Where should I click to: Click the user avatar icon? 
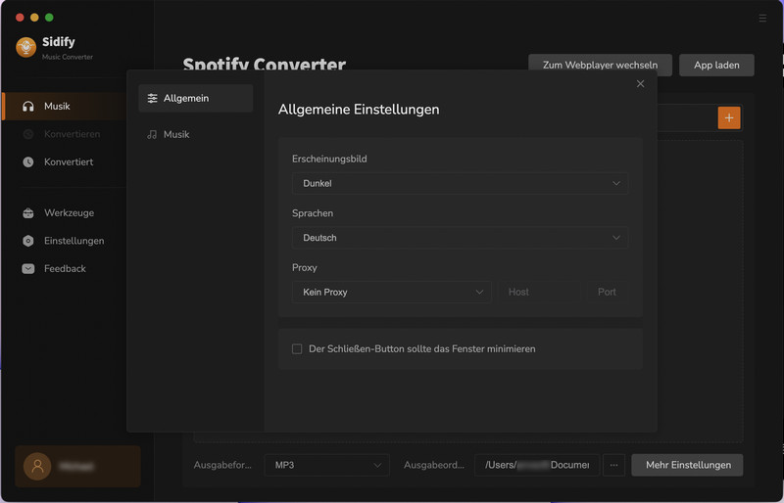(37, 467)
